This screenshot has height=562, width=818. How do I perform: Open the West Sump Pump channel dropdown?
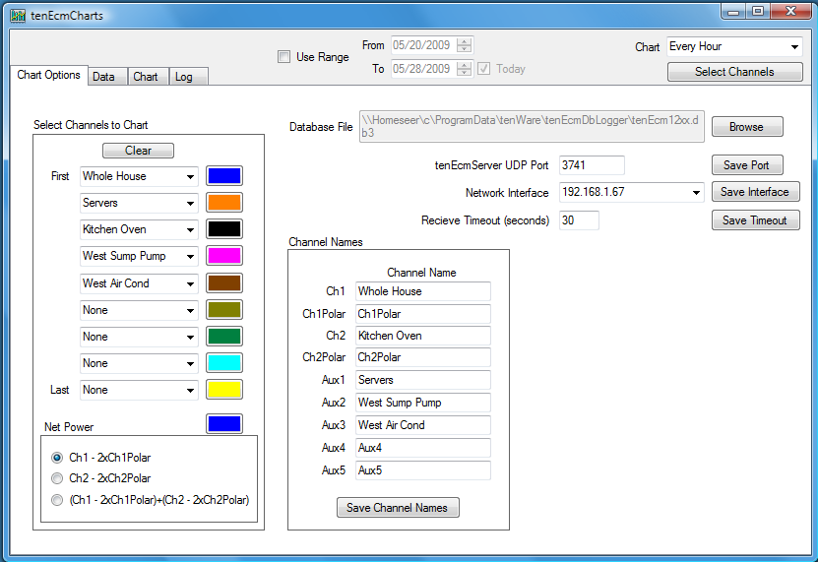click(x=139, y=256)
